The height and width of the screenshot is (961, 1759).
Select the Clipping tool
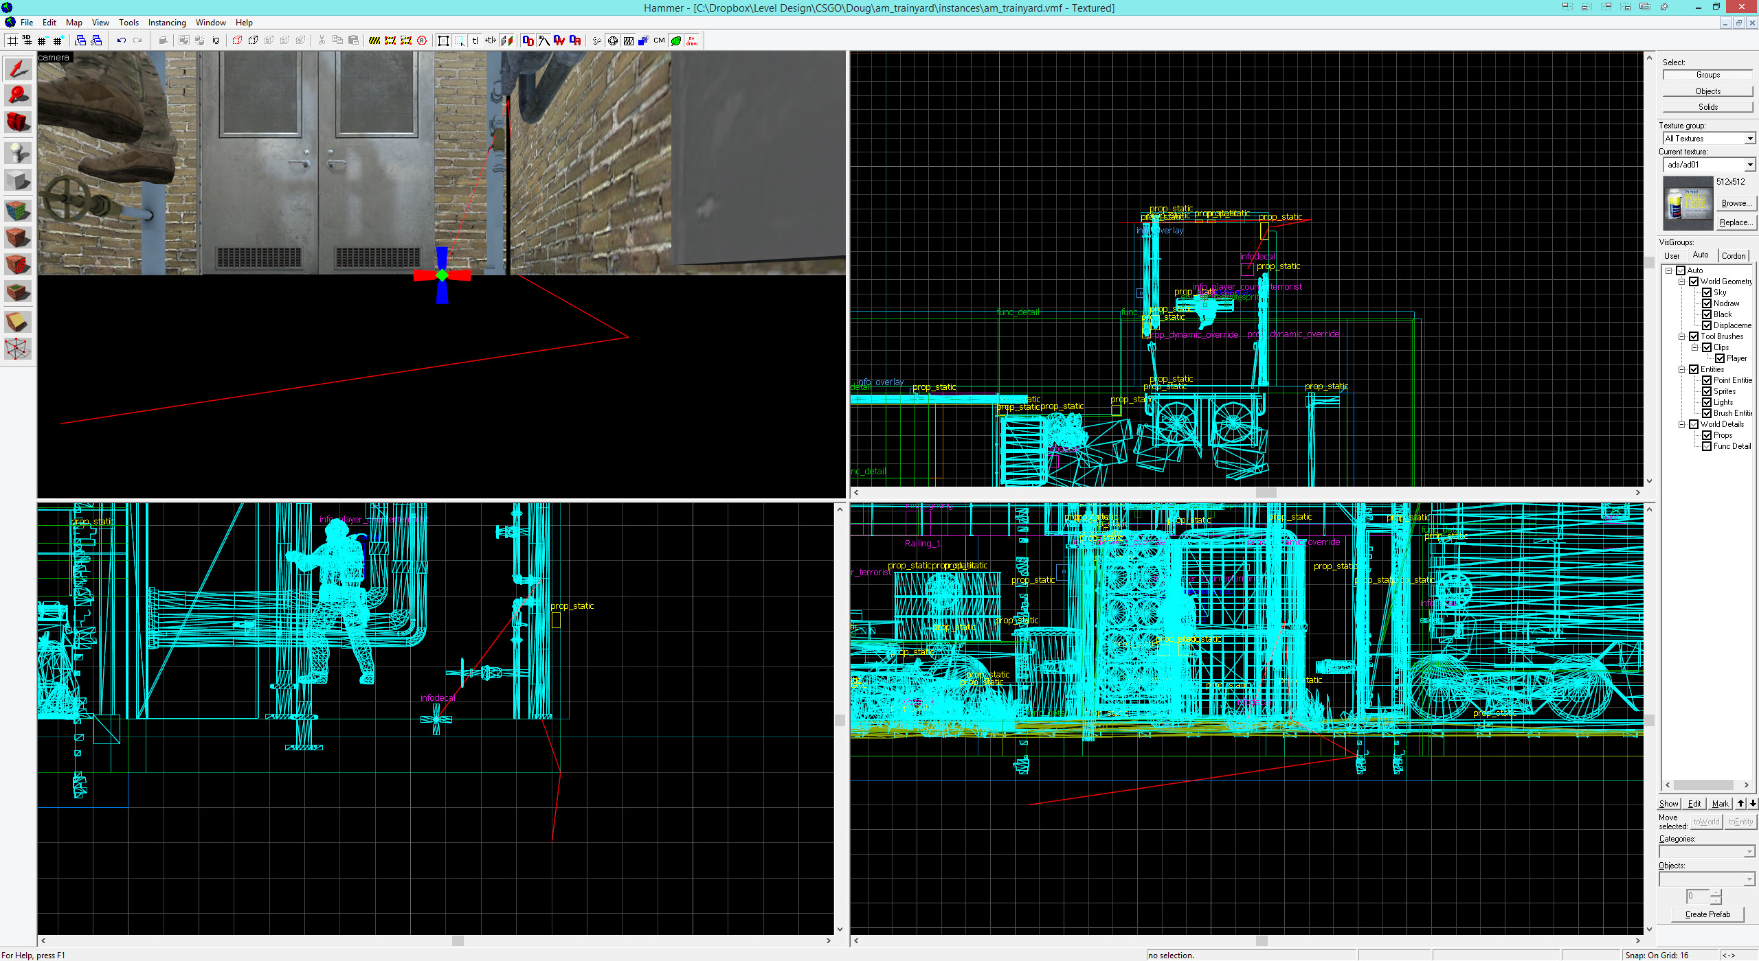(18, 321)
